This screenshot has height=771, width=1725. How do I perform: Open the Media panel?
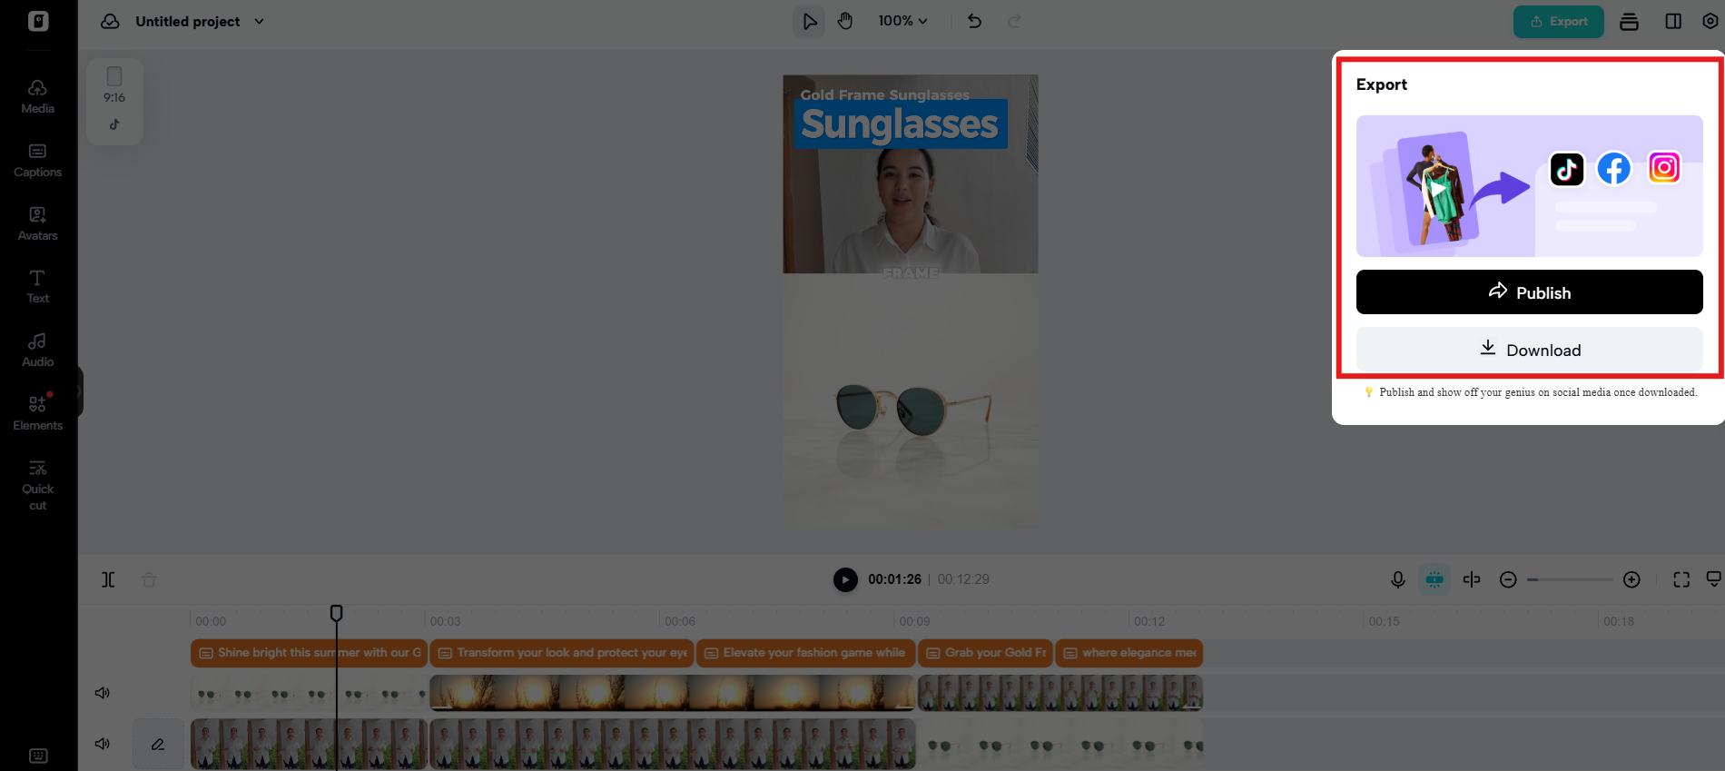[x=37, y=96]
